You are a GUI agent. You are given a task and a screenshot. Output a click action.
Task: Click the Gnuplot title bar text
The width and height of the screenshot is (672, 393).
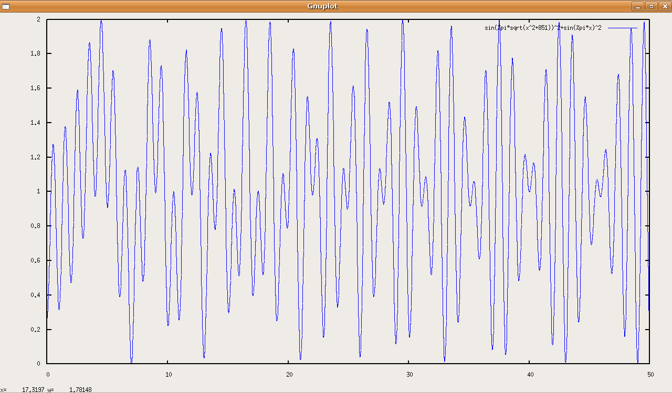(x=322, y=6)
